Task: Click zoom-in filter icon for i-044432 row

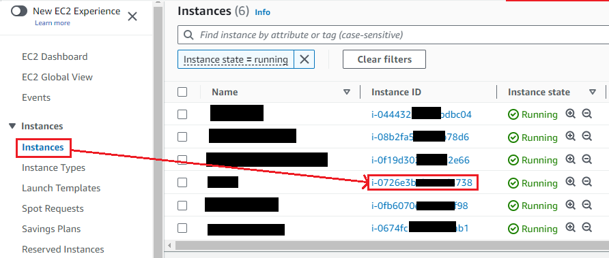Action: 570,114
